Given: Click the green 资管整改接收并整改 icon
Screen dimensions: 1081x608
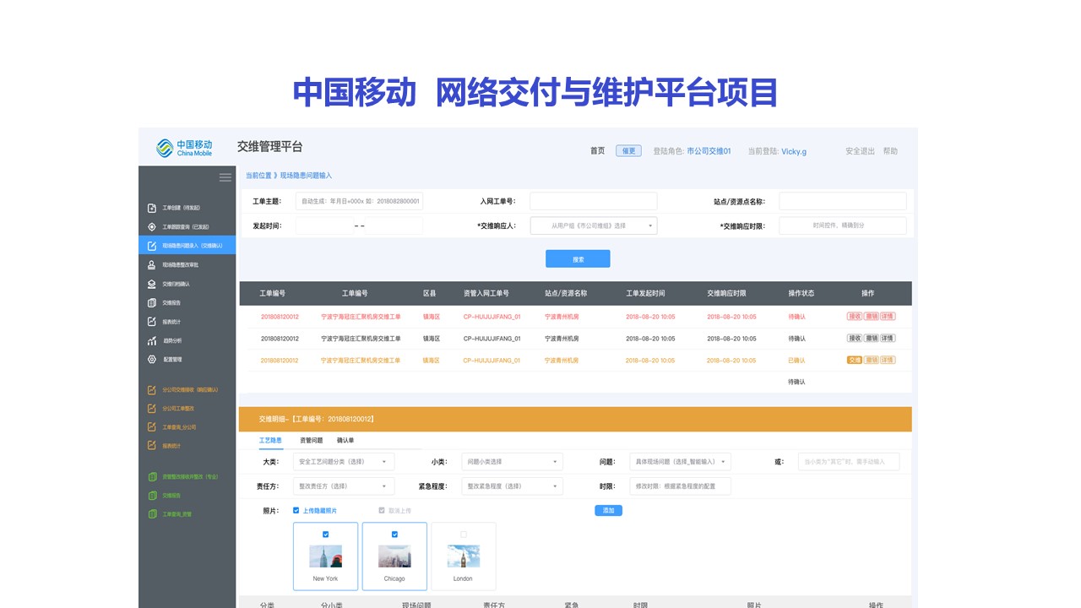Looking at the screenshot, I should point(152,476).
